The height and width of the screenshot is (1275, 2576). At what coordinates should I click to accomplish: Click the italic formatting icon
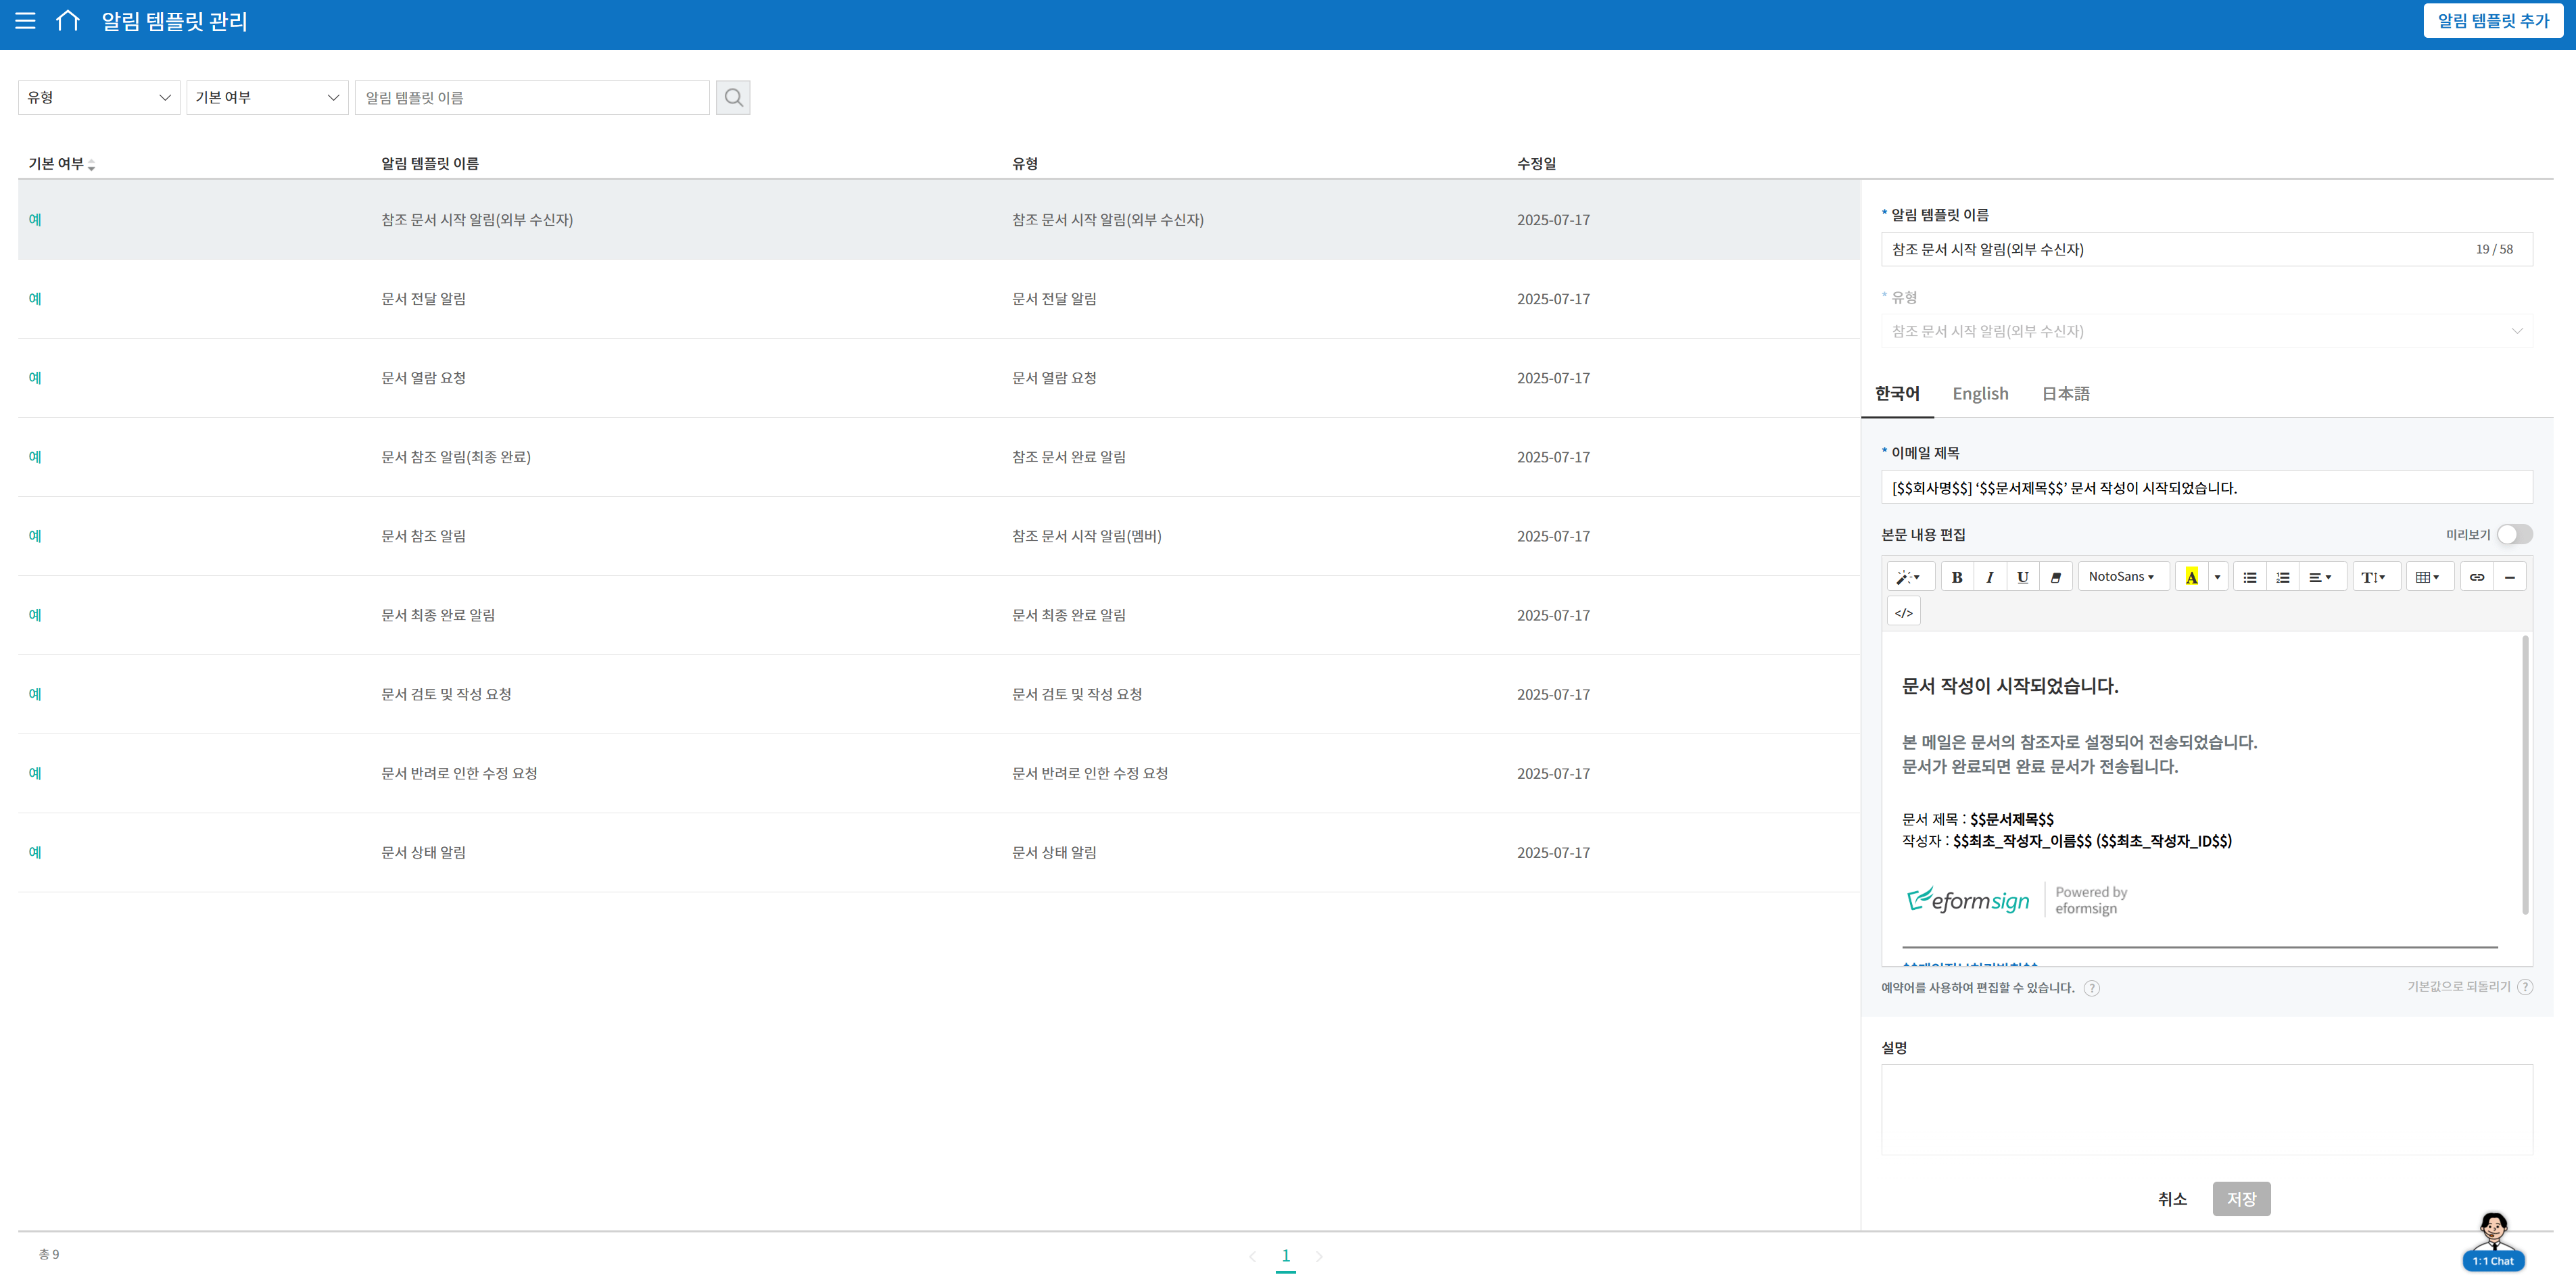pyautogui.click(x=1990, y=577)
